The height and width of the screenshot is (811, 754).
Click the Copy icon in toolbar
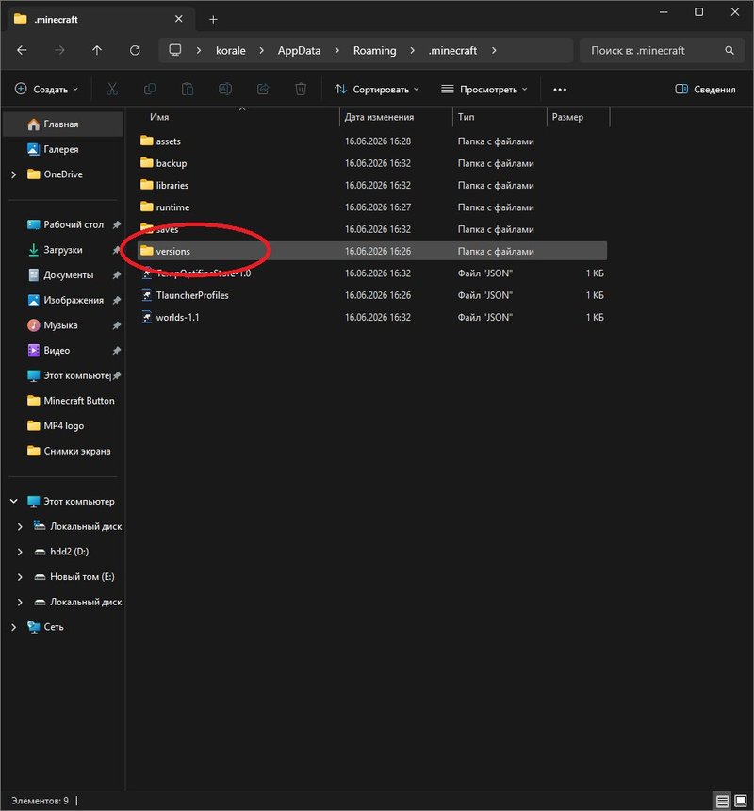(150, 89)
